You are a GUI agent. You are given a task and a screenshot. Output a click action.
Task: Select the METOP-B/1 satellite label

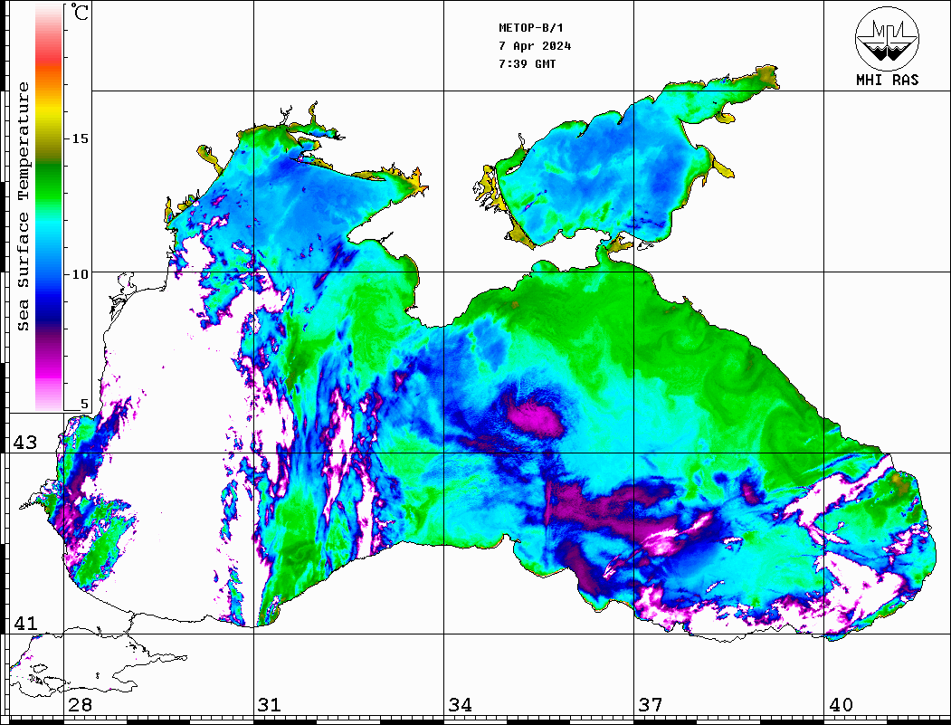pos(530,28)
